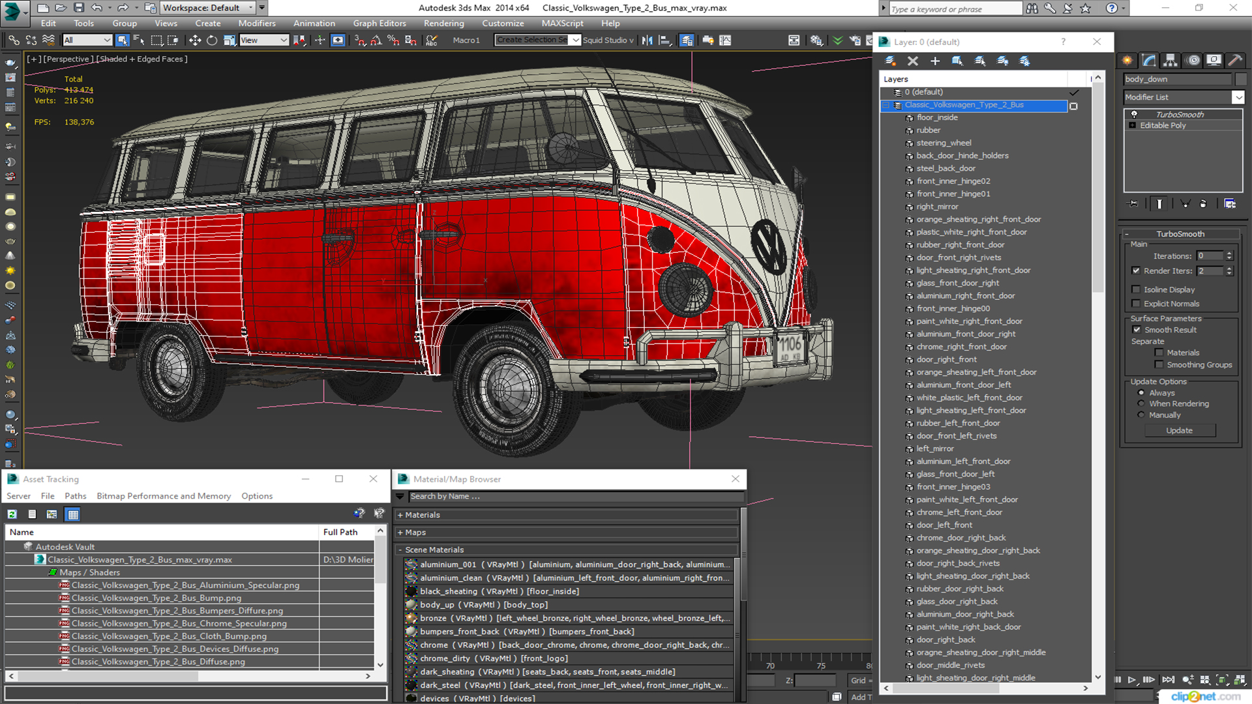Click Add Selected Objects plus icon
This screenshot has height=704, width=1252.
pos(935,61)
